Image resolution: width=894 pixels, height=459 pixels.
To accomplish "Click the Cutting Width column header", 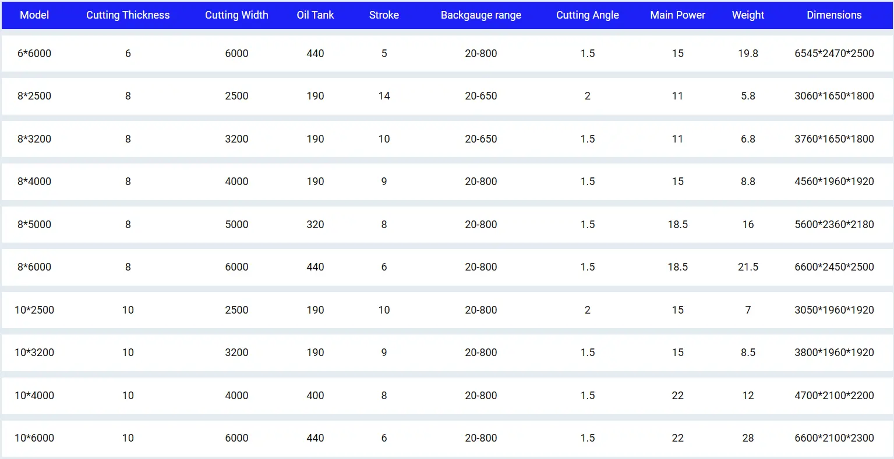I will pos(236,15).
